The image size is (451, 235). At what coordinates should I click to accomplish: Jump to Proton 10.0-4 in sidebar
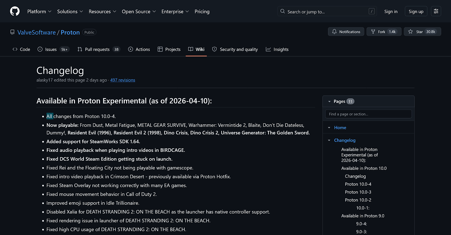[358, 184]
